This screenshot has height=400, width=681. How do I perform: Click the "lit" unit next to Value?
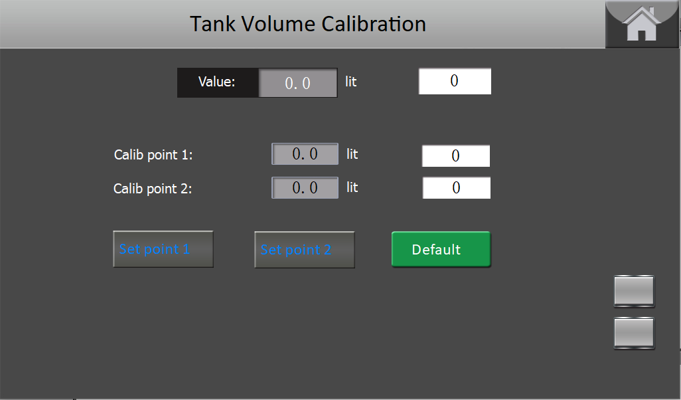350,82
